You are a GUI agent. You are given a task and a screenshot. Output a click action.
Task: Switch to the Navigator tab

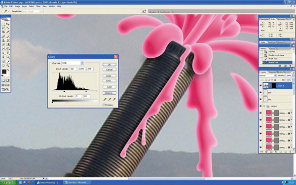(264, 19)
